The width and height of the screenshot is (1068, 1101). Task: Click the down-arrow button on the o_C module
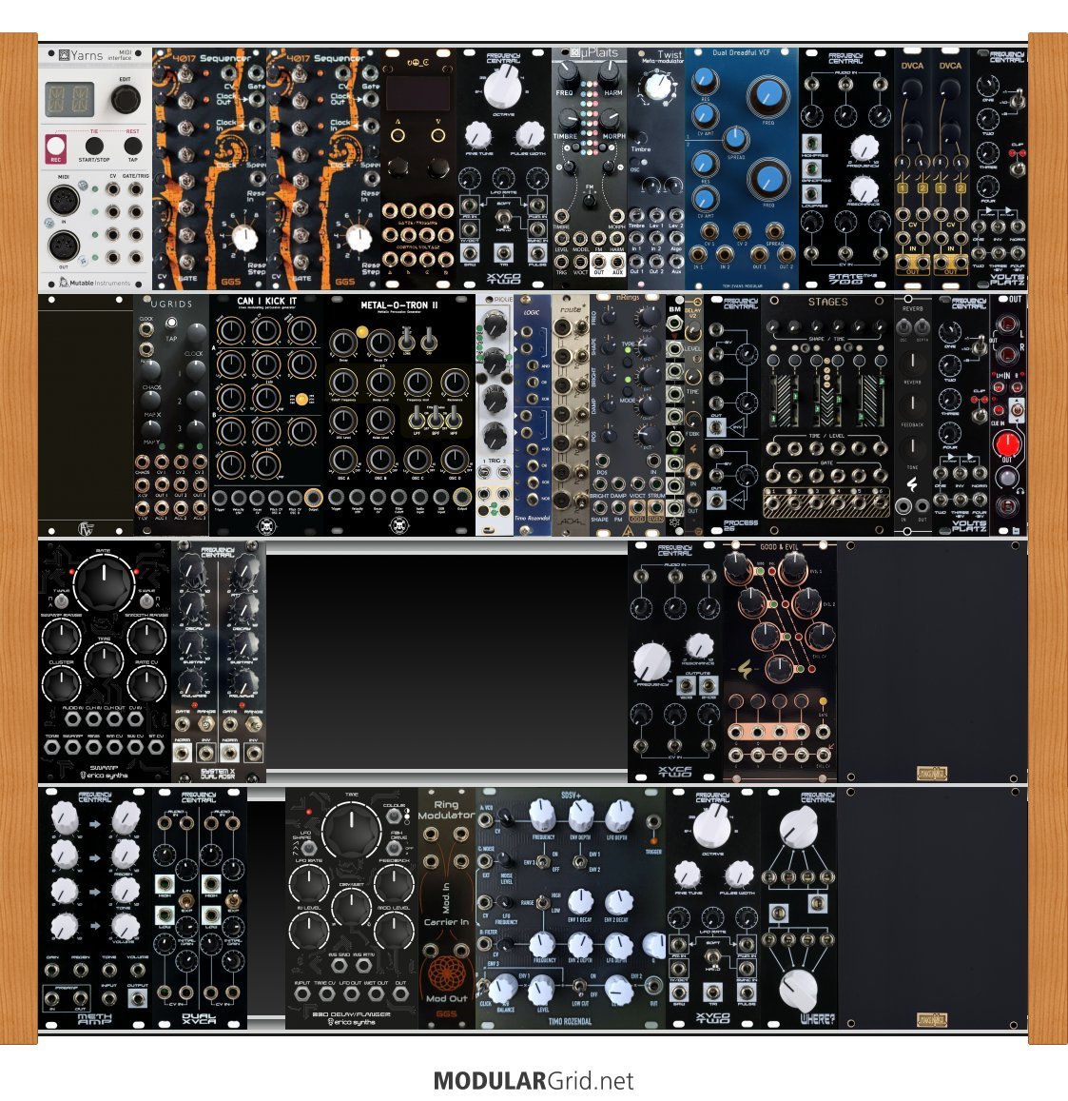[437, 135]
